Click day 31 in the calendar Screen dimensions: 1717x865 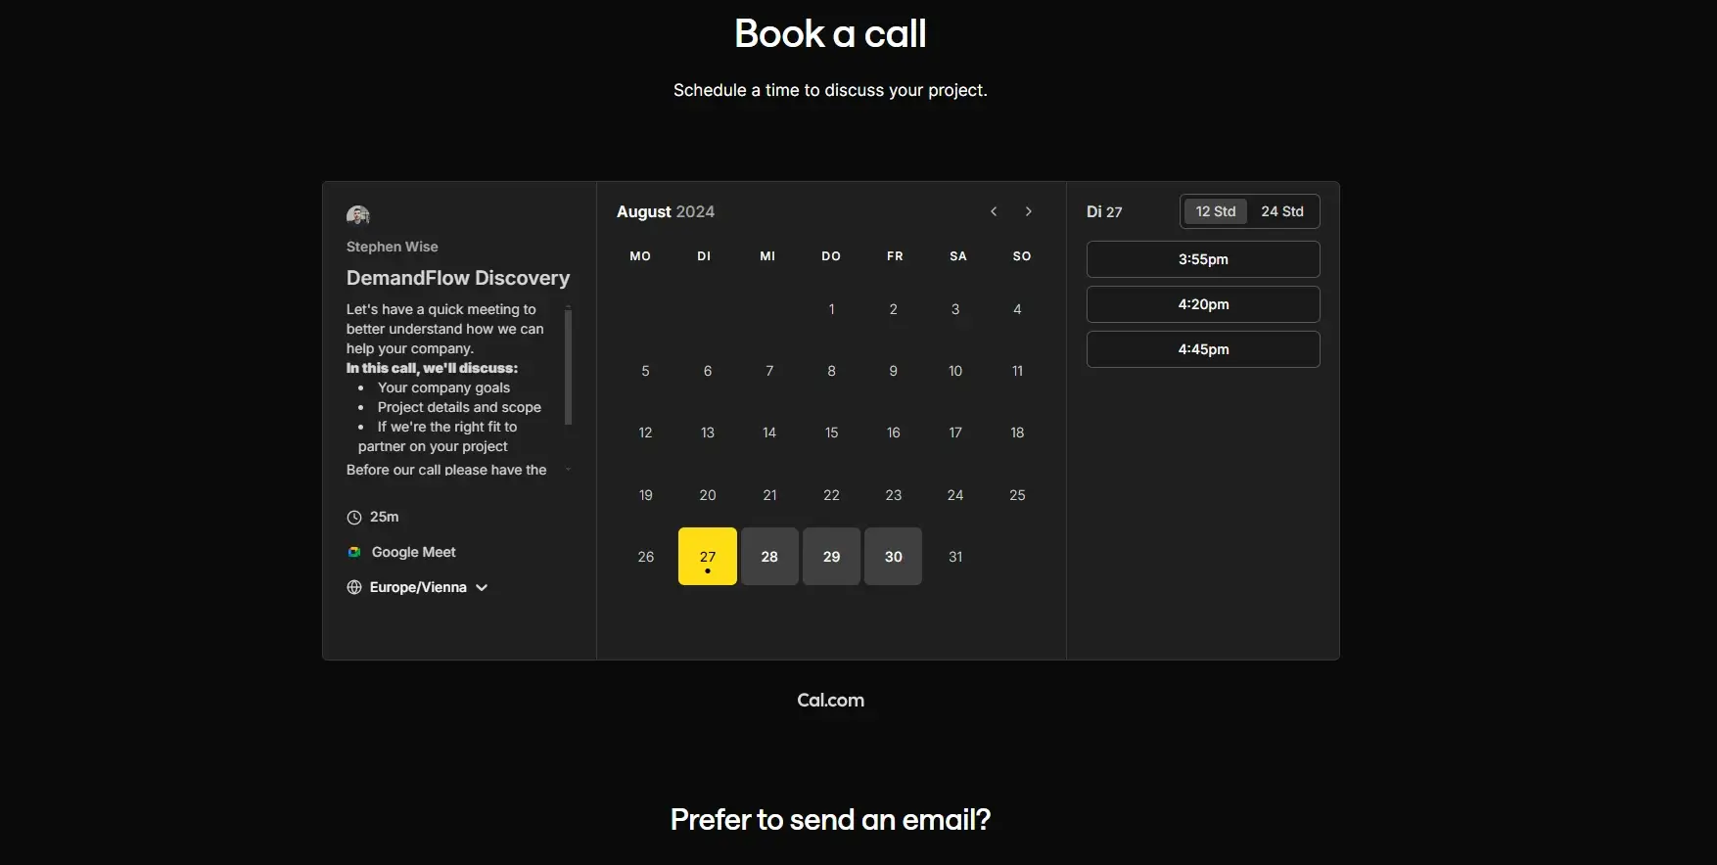click(x=955, y=557)
